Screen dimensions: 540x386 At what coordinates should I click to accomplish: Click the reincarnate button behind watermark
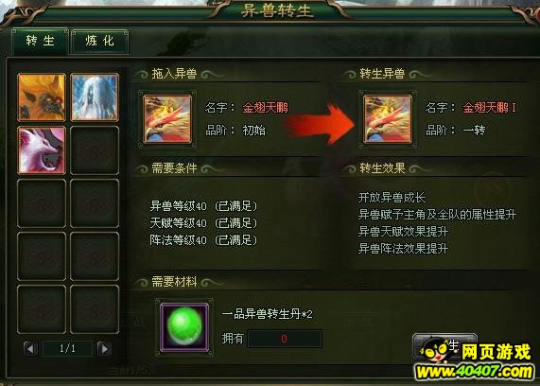(444, 346)
